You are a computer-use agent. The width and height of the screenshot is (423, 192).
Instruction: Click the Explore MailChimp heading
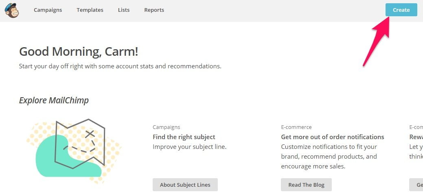tap(54, 100)
